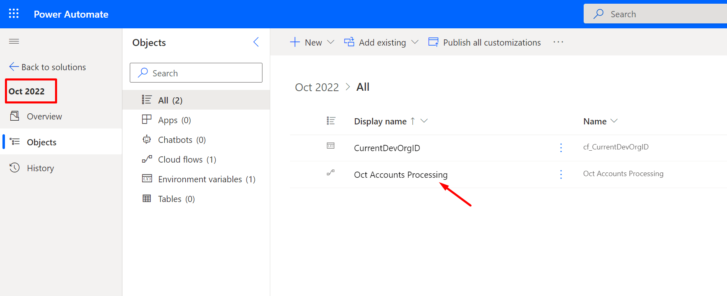Viewport: 727px width, 296px height.
Task: Click the Oct 2022 solution title in sidebar
Action: 27,91
